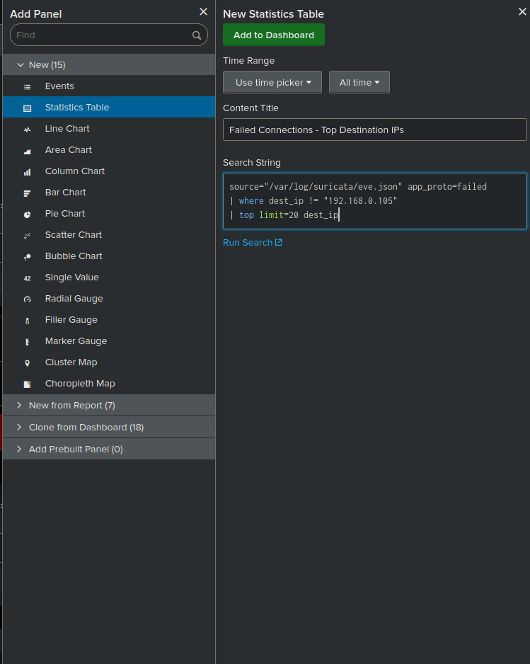Select Statistics Table panel type
This screenshot has width=530, height=664.
pyautogui.click(x=109, y=107)
